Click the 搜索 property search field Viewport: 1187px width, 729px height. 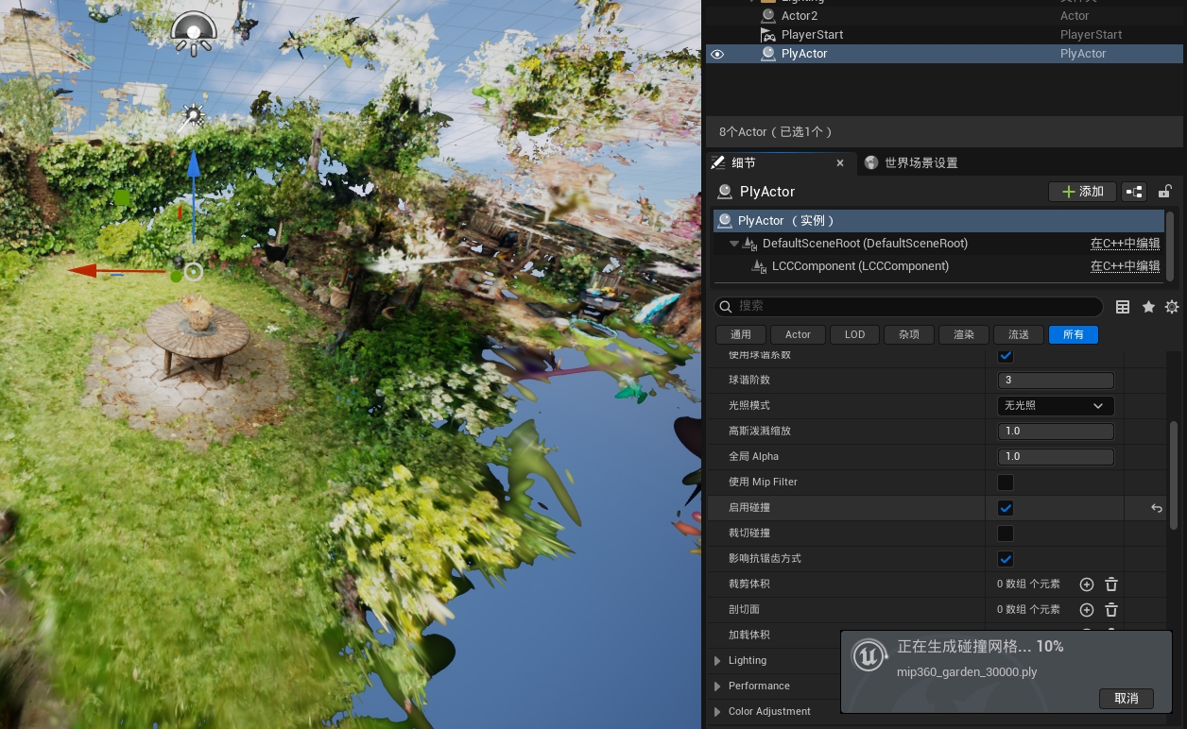(x=909, y=307)
